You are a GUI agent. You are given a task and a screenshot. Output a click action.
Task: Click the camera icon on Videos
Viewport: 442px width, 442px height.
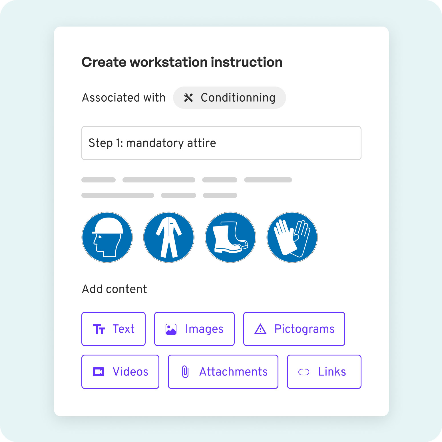tap(99, 372)
